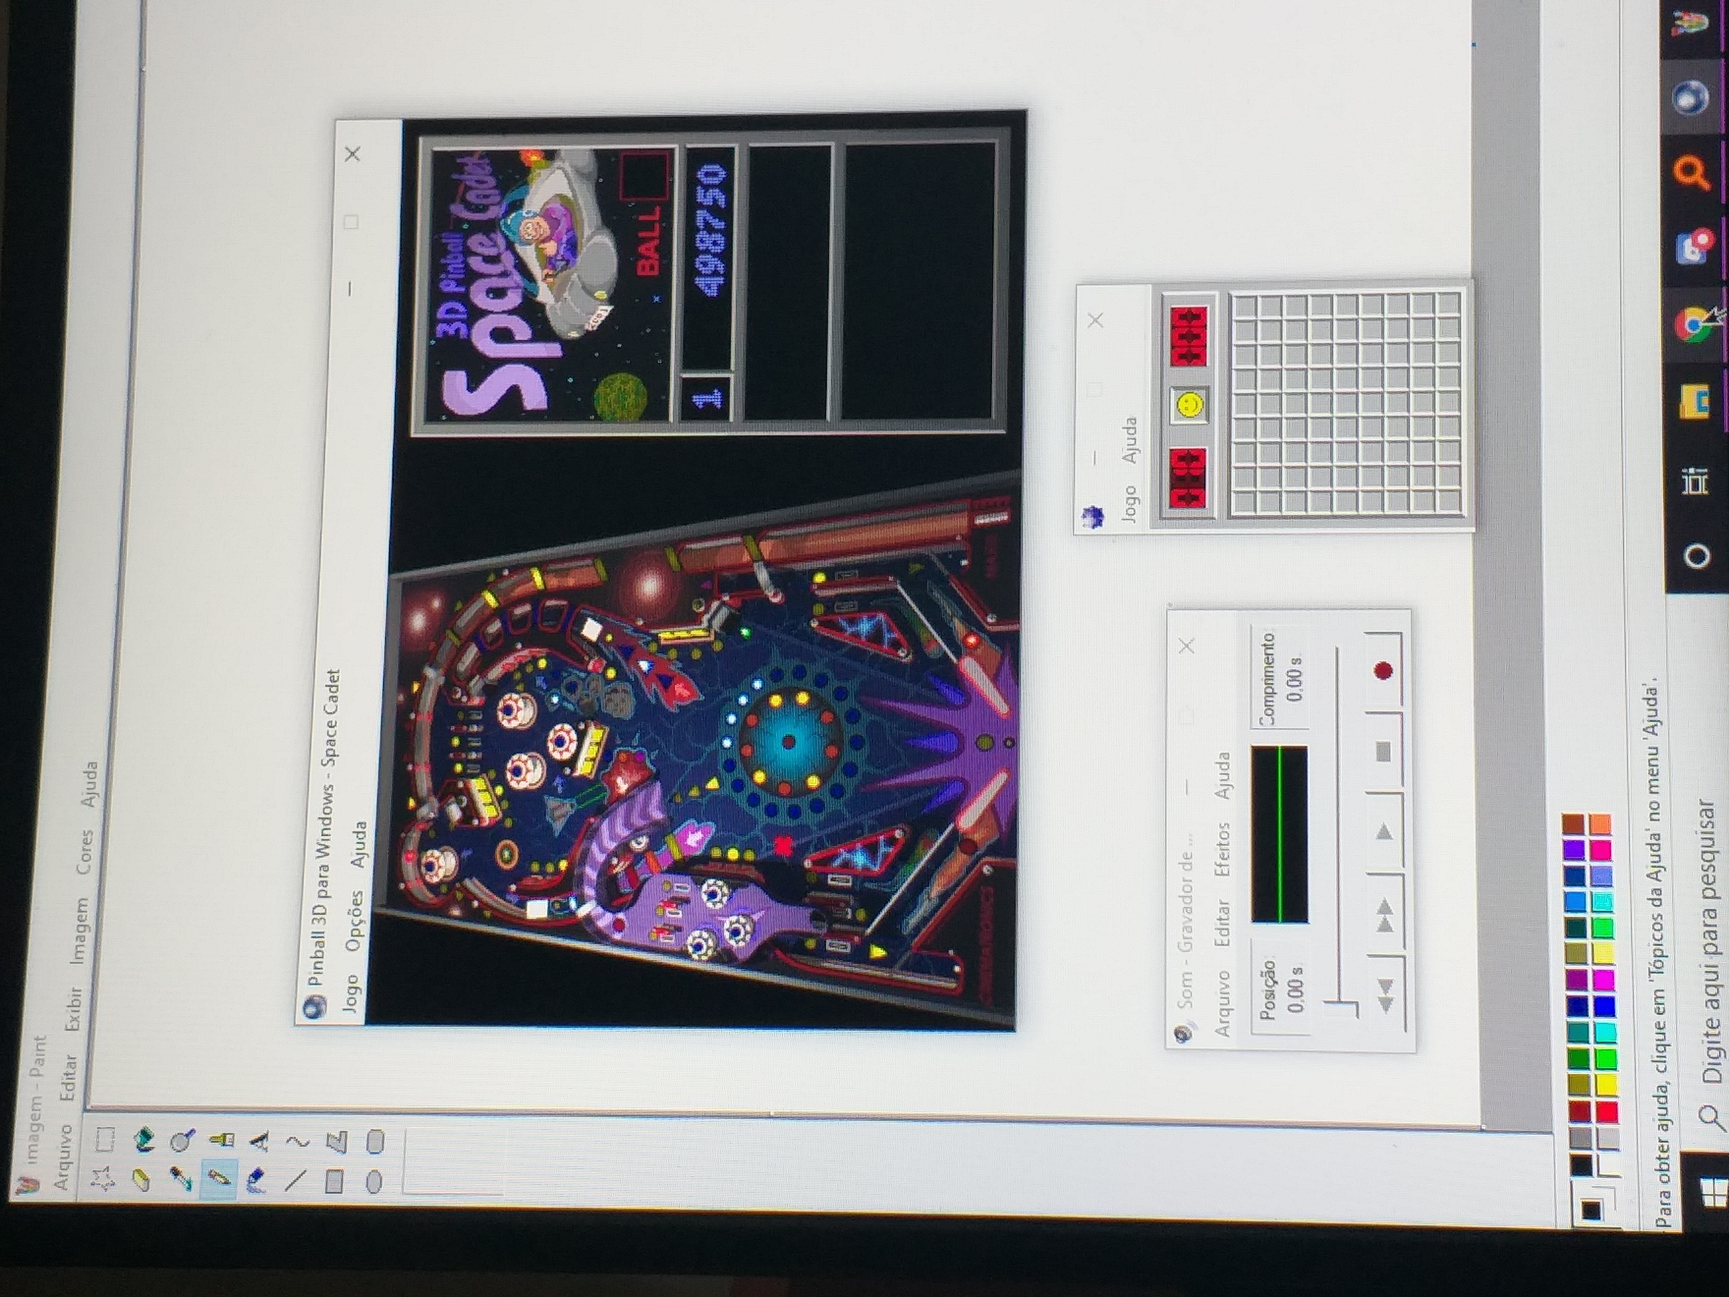Pick the Pick Color eyedropper tool
Viewport: 1729px width, 1297px height.
181,1180
